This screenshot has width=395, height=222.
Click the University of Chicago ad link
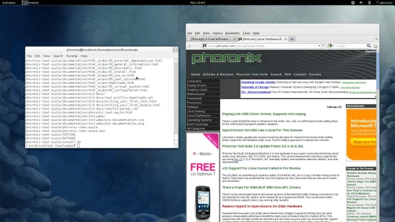255,87
